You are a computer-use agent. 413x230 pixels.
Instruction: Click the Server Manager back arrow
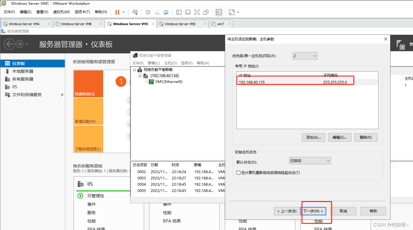(x=9, y=44)
